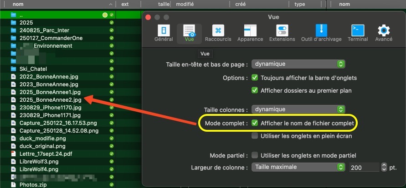Open the Général preferences pane
The height and width of the screenshot is (188, 406).
tap(164, 31)
